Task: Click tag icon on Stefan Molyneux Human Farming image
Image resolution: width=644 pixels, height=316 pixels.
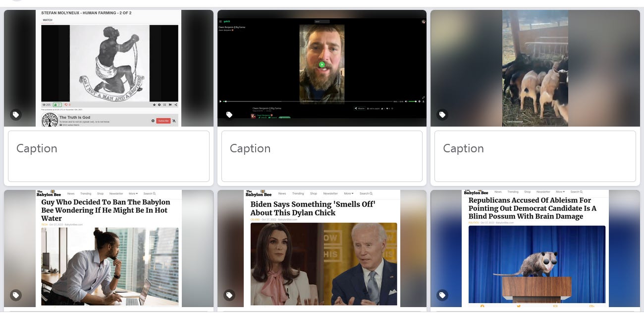Action: [16, 115]
